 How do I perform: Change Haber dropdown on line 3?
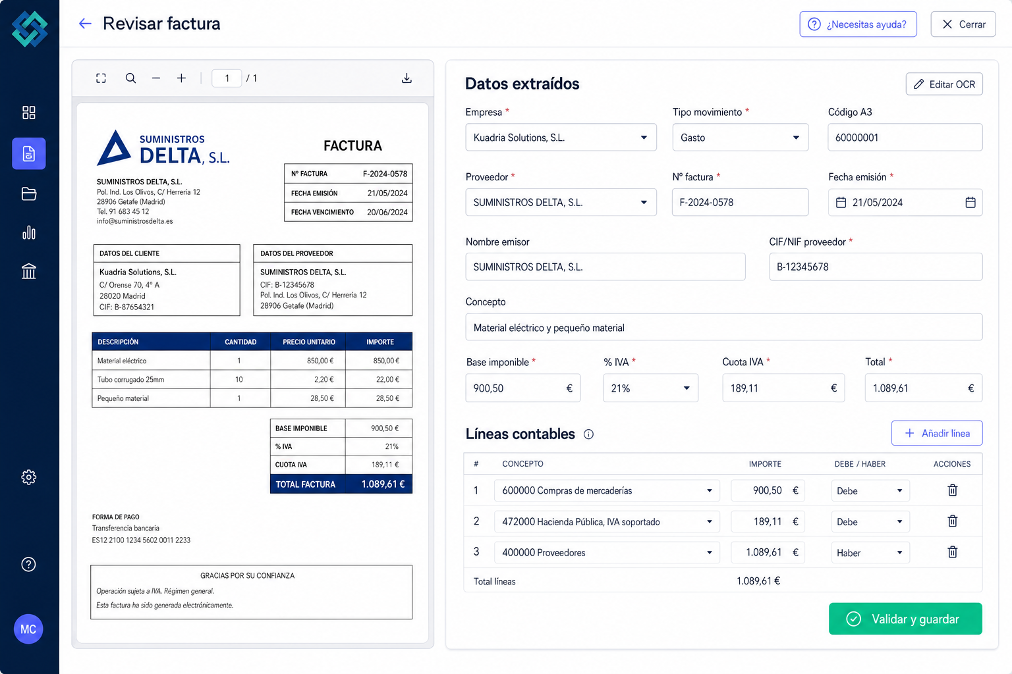(870, 553)
